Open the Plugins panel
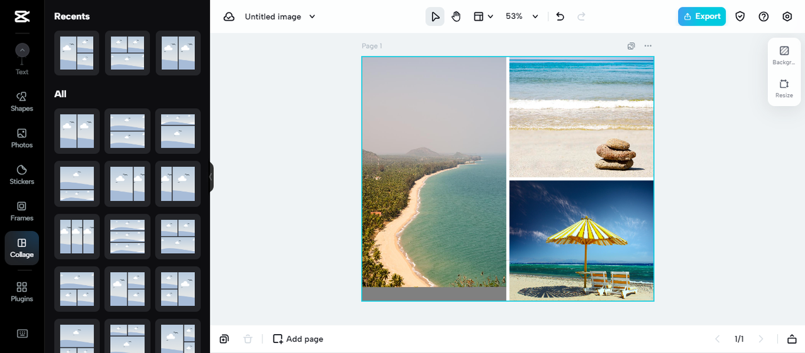This screenshot has height=353, width=805. pyautogui.click(x=22, y=291)
